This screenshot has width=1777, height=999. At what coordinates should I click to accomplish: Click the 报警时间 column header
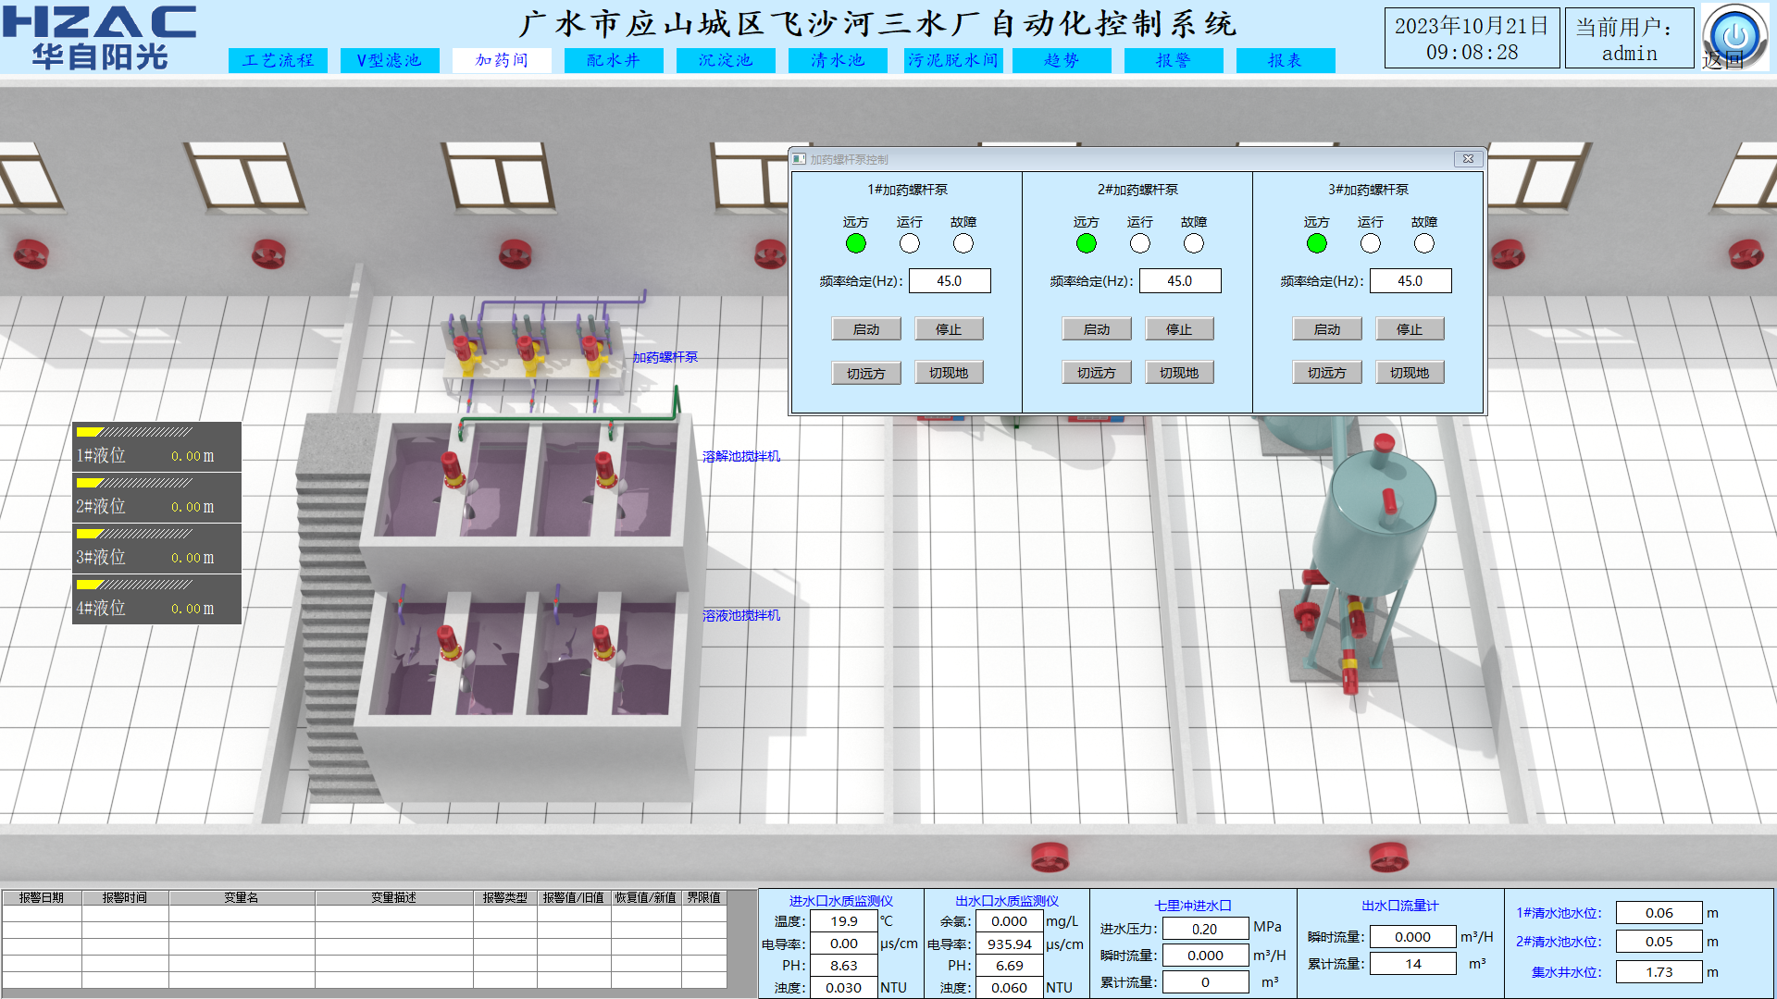(x=124, y=897)
